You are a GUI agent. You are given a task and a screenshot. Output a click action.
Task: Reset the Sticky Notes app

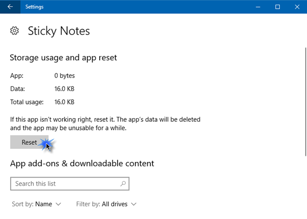point(29,142)
